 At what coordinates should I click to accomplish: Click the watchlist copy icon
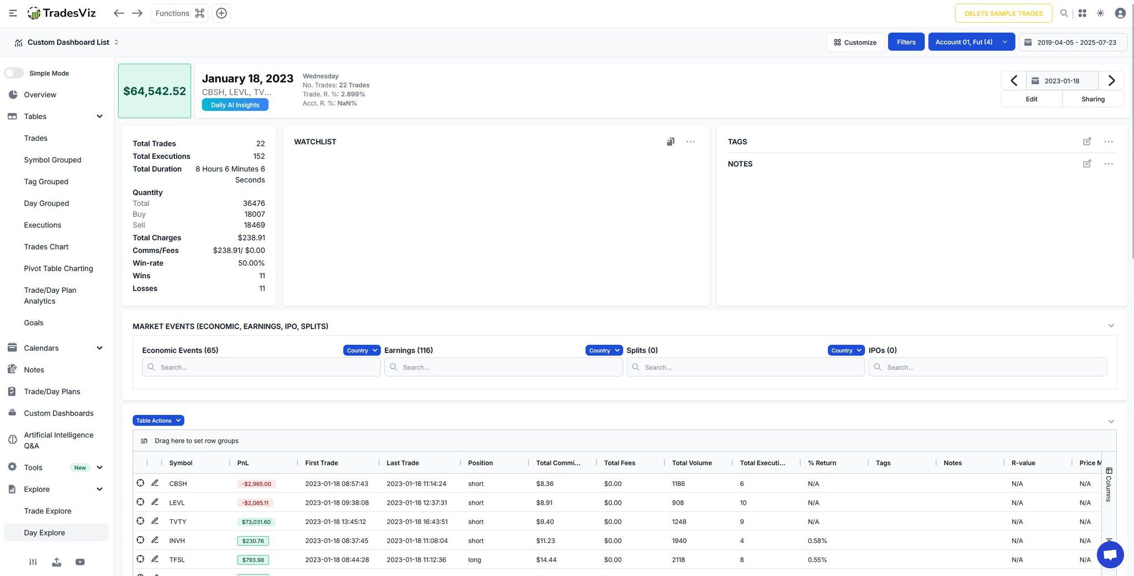(x=671, y=142)
